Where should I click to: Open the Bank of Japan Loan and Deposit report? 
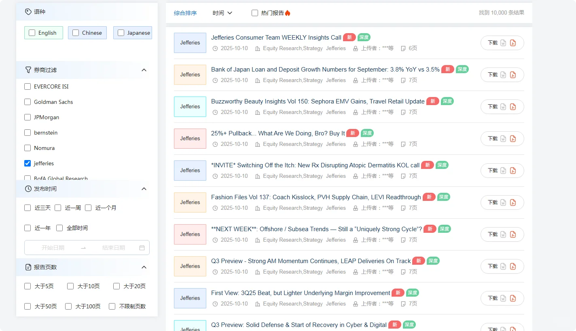(325, 70)
